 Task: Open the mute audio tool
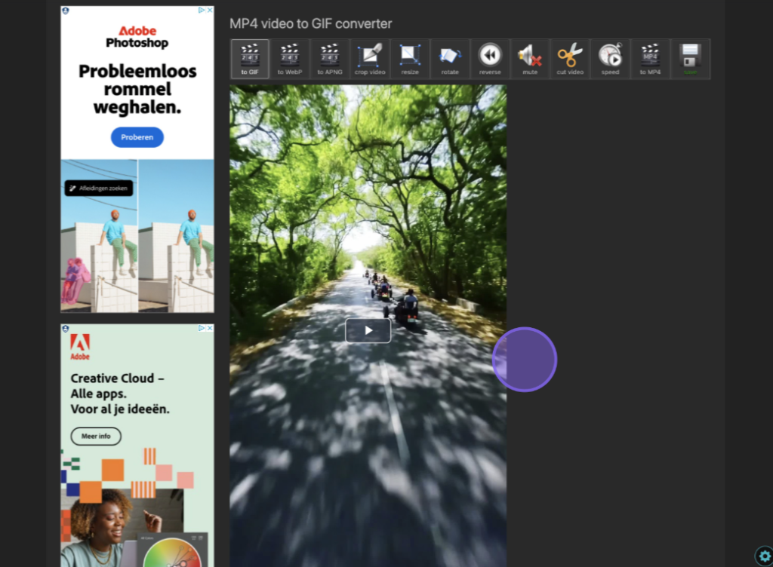[530, 59]
